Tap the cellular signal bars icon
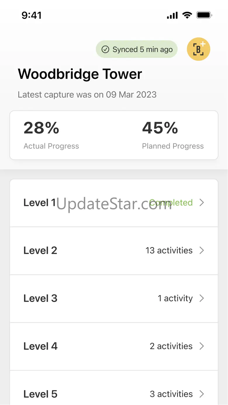 click(172, 15)
